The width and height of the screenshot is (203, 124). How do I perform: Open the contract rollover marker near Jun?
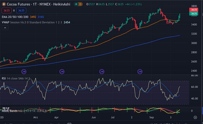coord(102,72)
